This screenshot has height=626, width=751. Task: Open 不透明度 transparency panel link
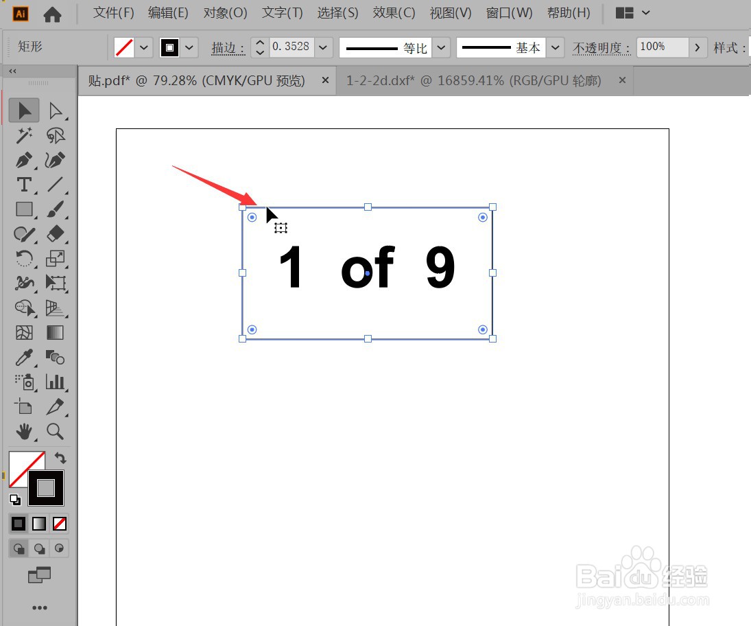point(601,48)
